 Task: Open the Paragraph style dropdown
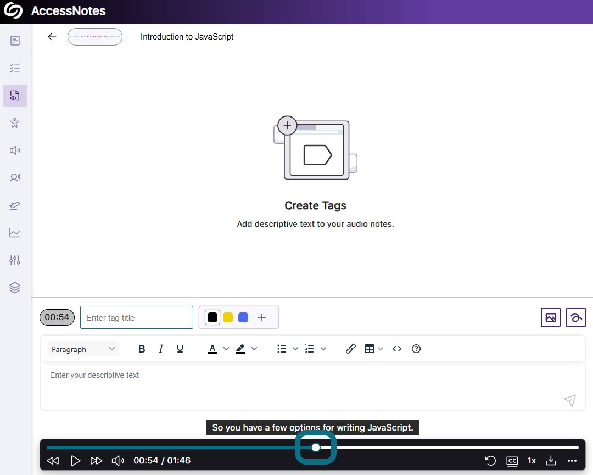[x=83, y=349]
